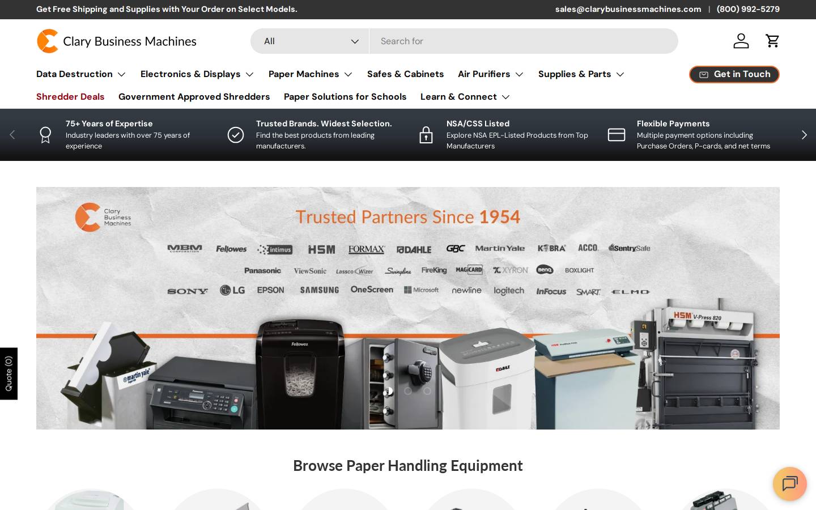Click Trusted Brands. Widest Selection. heading
Screen dimensions: 816x510
[324, 124]
